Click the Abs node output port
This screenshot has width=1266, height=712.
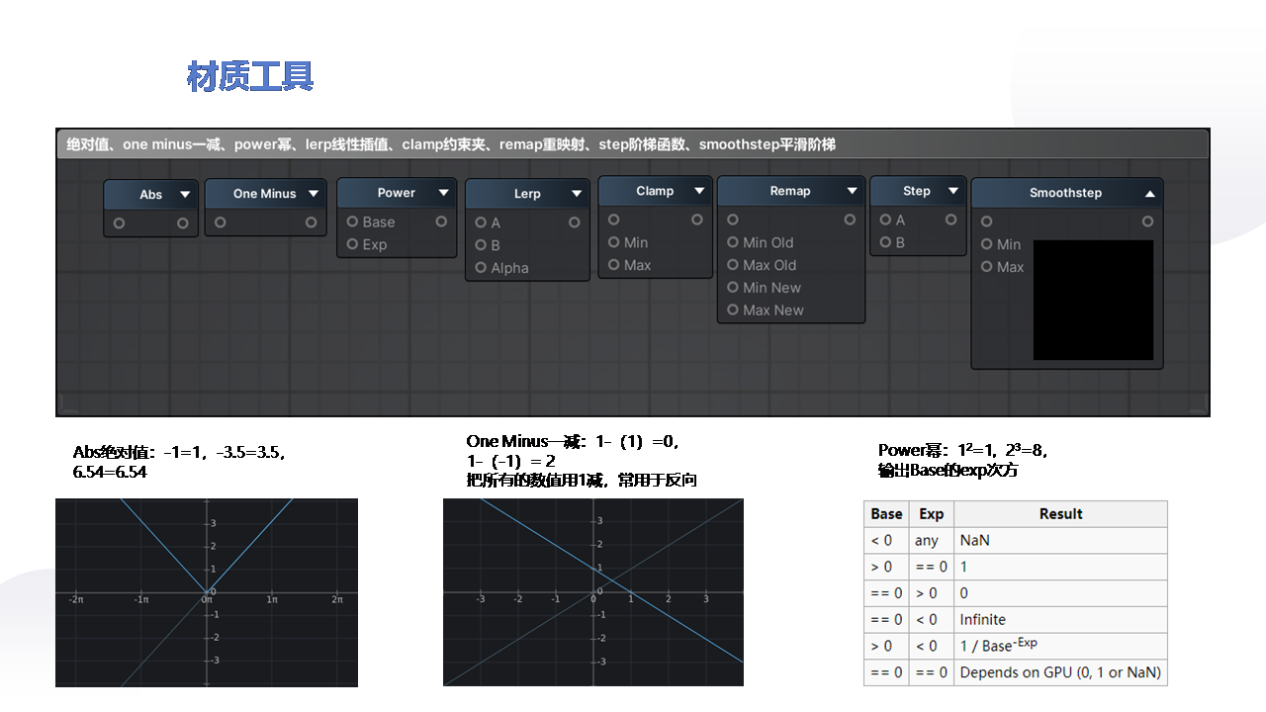[x=183, y=223]
